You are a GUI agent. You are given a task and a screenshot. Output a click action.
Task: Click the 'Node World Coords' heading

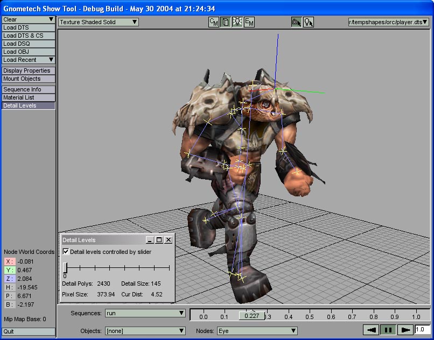29,252
